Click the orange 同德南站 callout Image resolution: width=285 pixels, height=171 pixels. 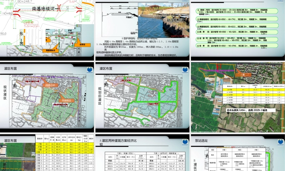coord(66,101)
